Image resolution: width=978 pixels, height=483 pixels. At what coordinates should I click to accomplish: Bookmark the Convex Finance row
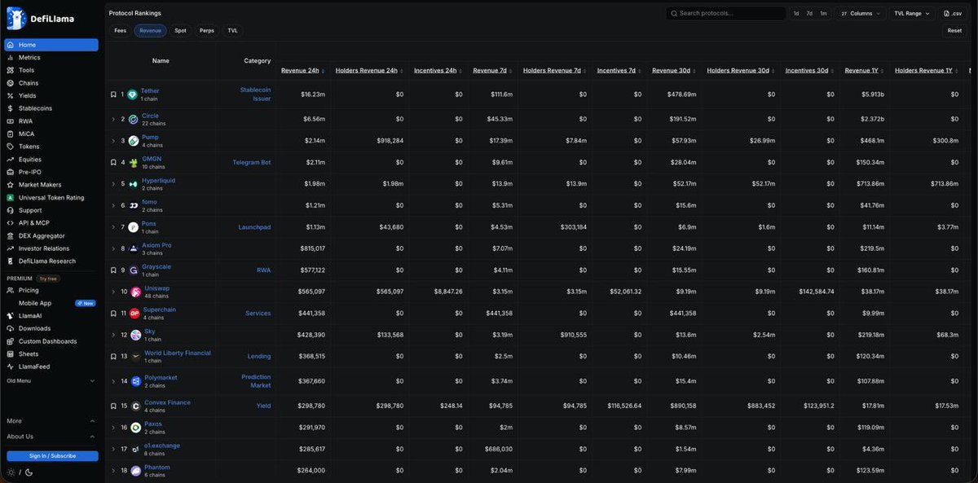click(113, 406)
